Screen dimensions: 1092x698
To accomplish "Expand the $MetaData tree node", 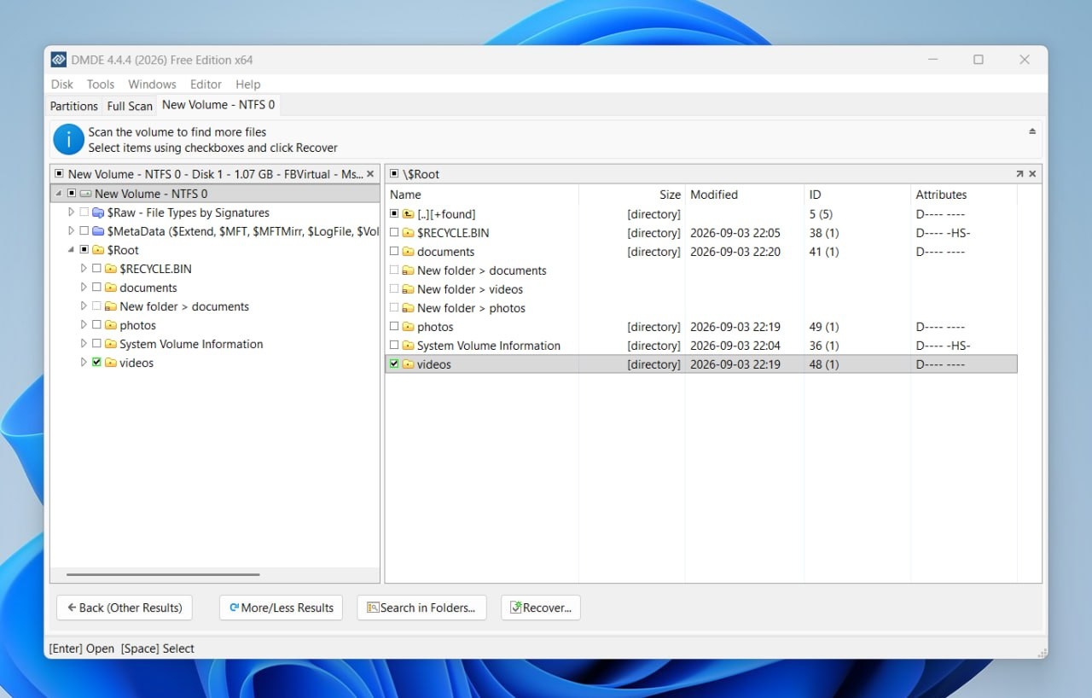I will pyautogui.click(x=72, y=231).
